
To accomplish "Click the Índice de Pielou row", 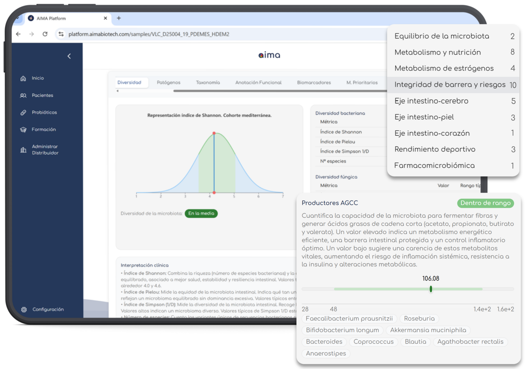I will (351, 142).
